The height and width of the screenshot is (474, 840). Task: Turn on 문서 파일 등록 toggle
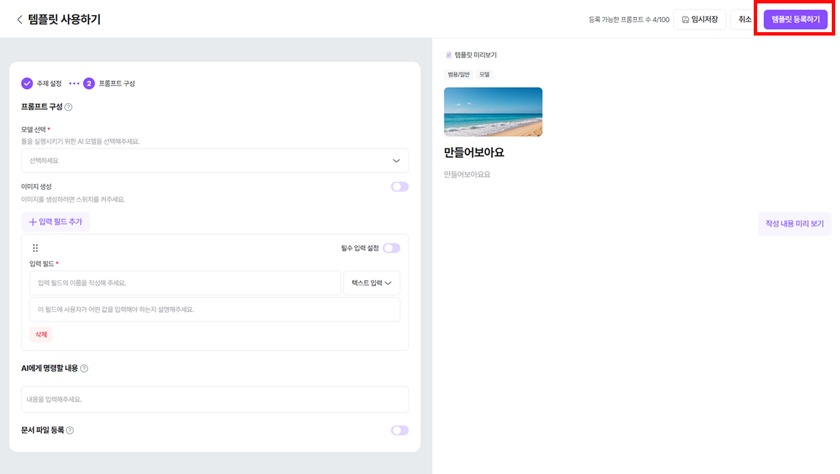tap(400, 430)
